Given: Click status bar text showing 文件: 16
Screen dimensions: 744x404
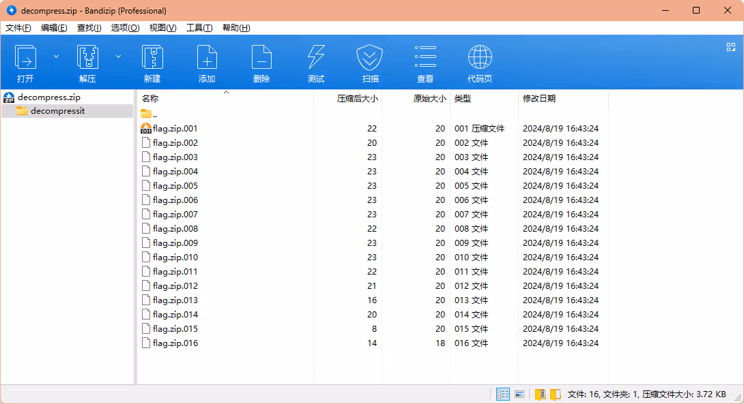Looking at the screenshot, I should pos(584,394).
